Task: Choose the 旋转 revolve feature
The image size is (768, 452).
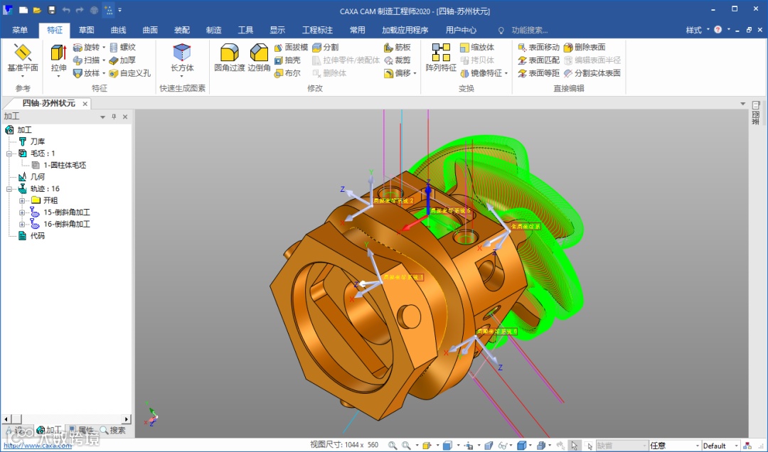Action: 86,47
